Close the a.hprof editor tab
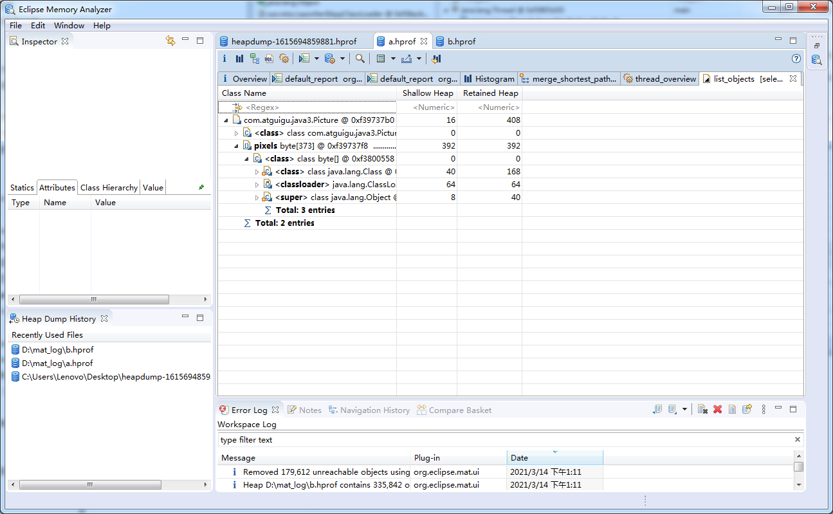833x514 pixels. 424,41
